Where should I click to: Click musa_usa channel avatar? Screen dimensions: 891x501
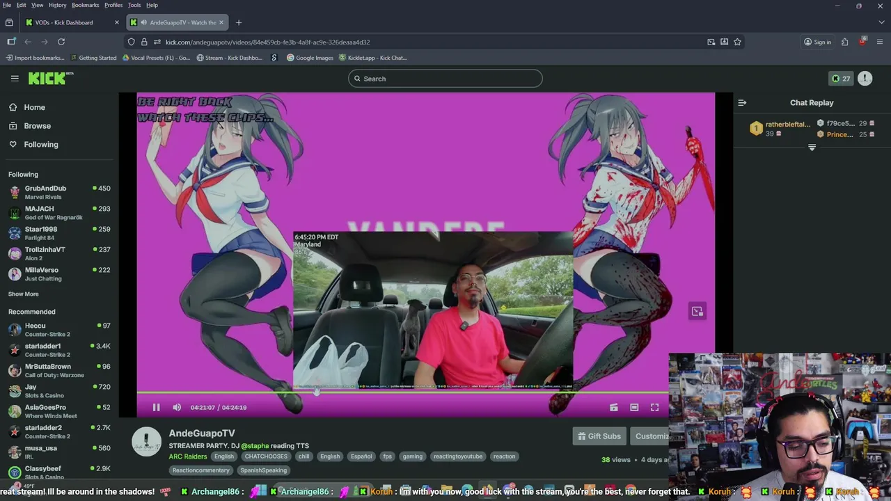click(x=15, y=452)
